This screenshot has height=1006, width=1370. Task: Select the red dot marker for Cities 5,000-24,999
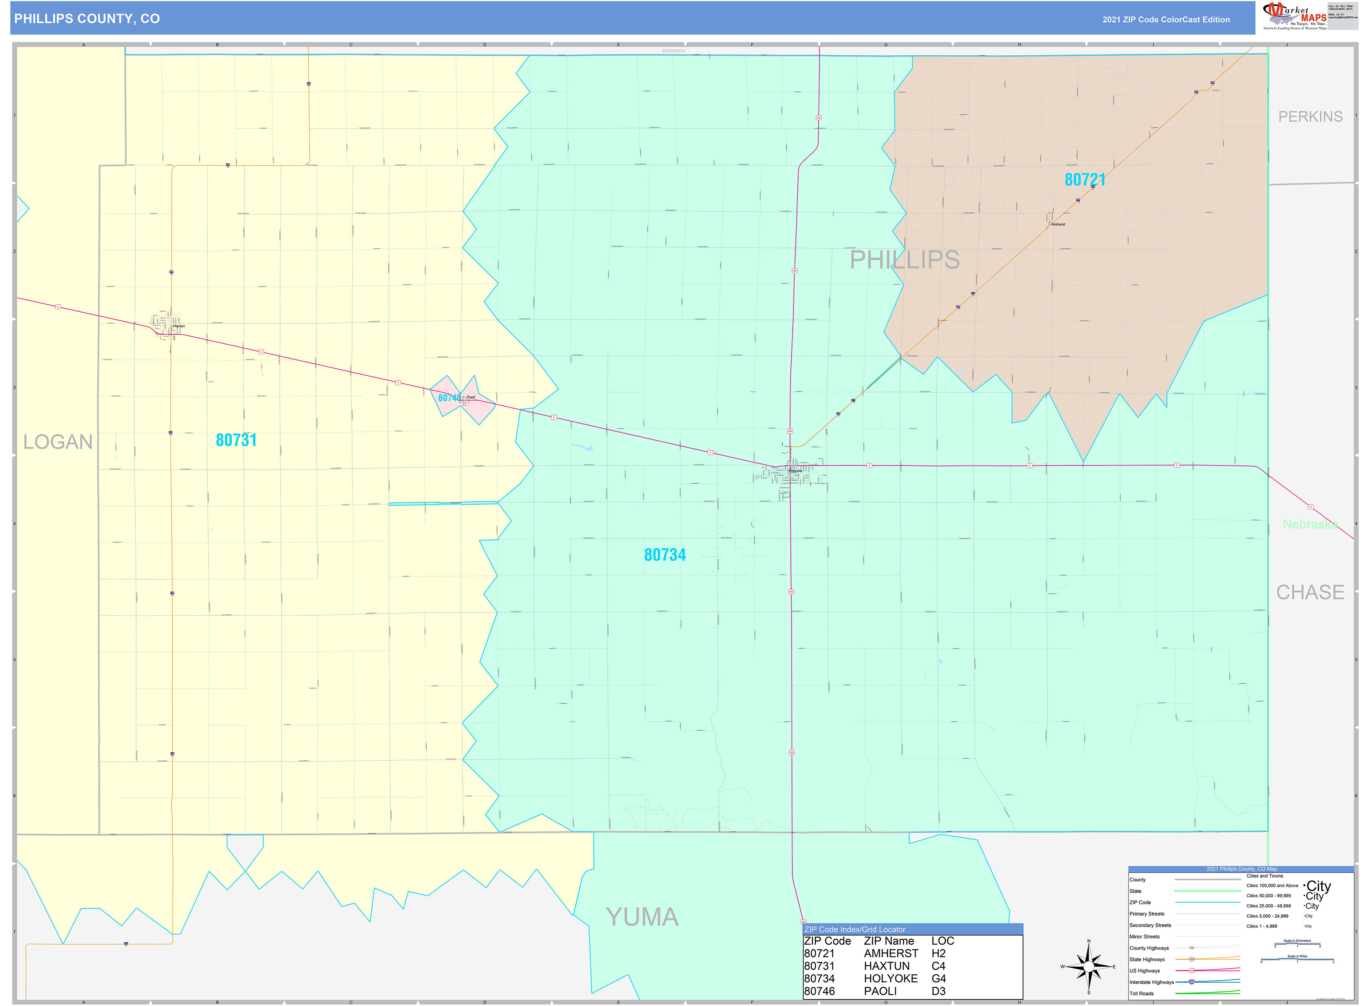[1303, 916]
